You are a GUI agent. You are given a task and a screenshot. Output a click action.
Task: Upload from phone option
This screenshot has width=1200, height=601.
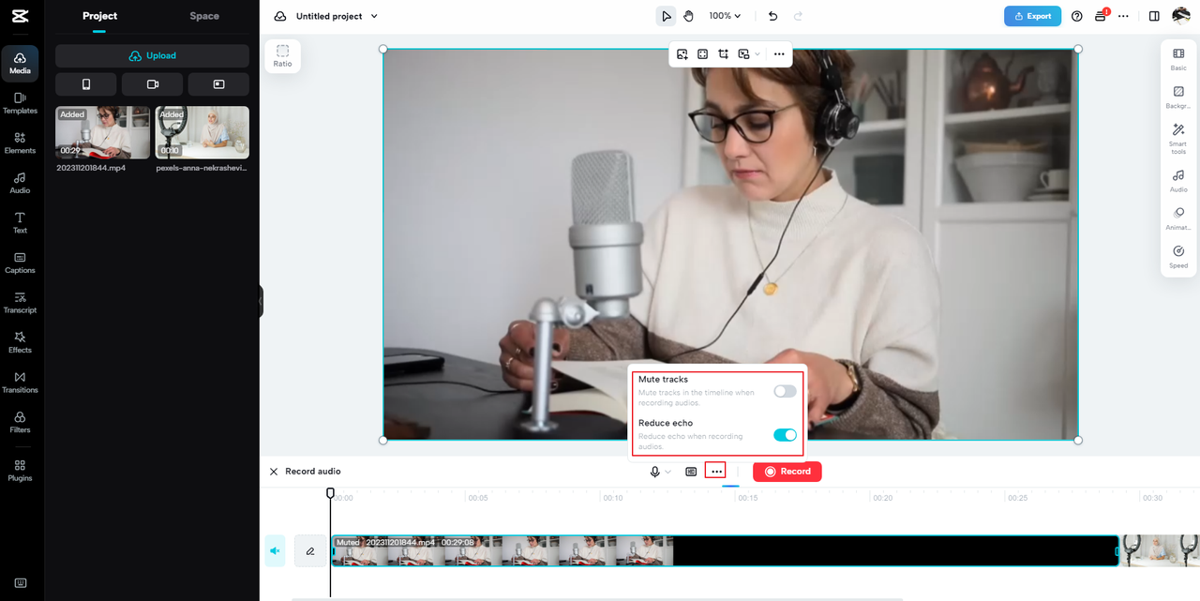[86, 84]
